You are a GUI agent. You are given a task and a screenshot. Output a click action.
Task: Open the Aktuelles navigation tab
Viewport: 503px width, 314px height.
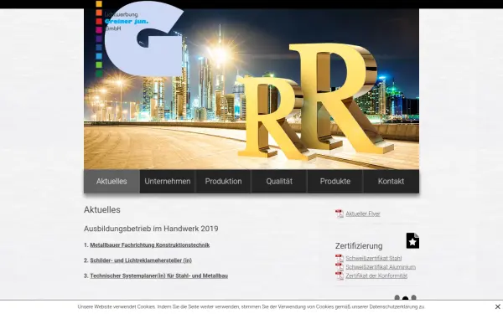(x=111, y=182)
